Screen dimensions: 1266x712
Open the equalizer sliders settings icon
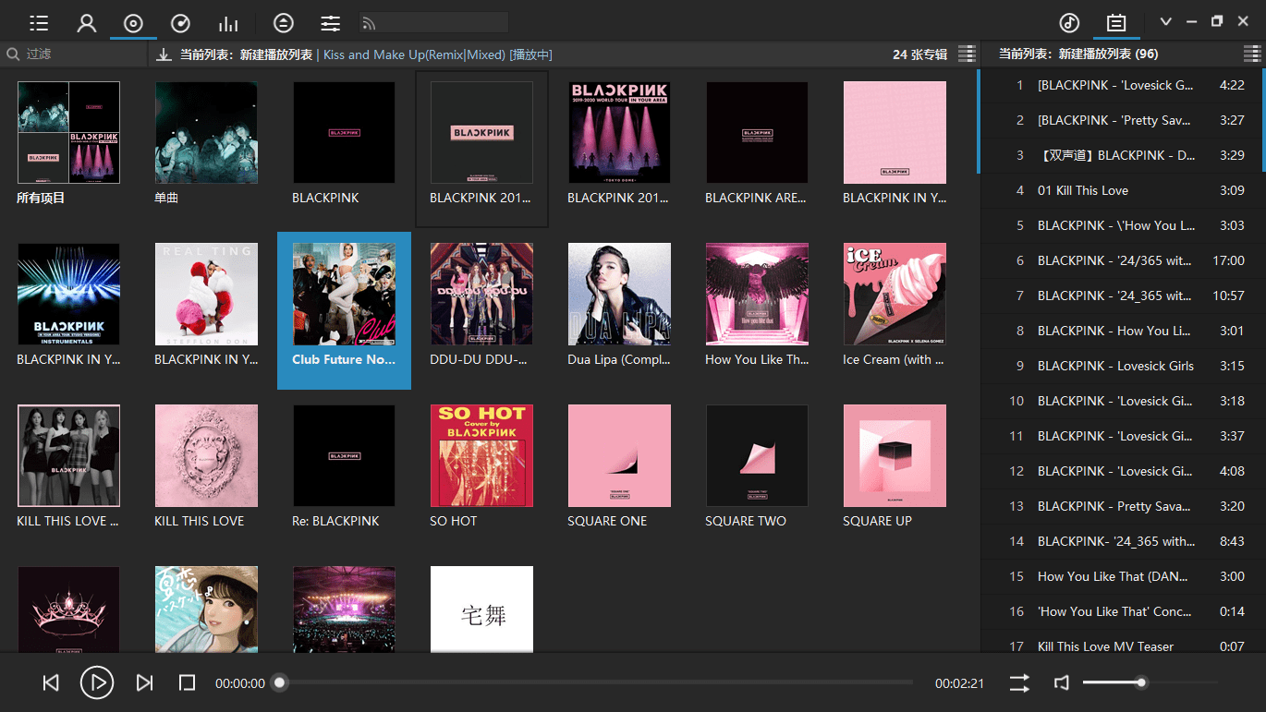click(330, 23)
